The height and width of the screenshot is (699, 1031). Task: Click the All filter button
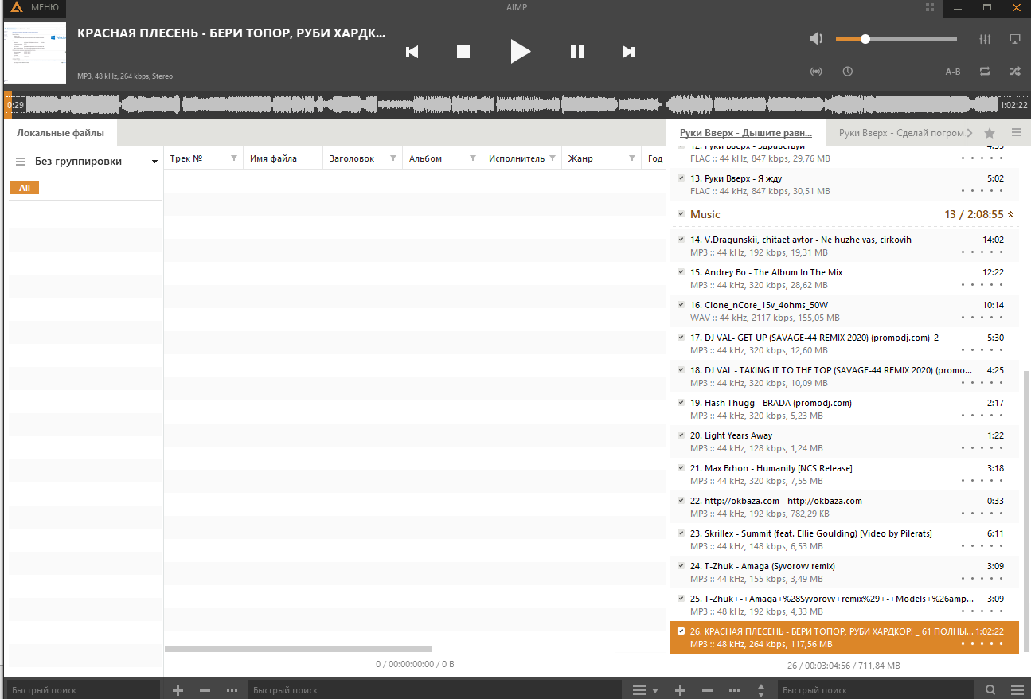pyautogui.click(x=25, y=188)
